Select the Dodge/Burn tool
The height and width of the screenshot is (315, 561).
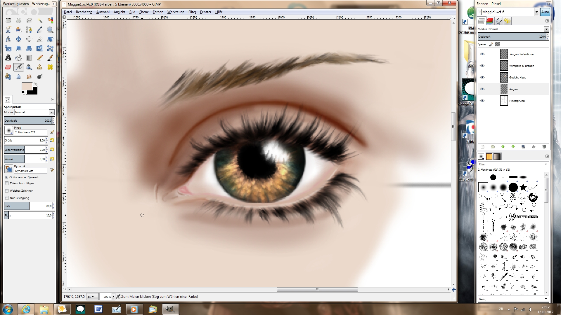[40, 76]
